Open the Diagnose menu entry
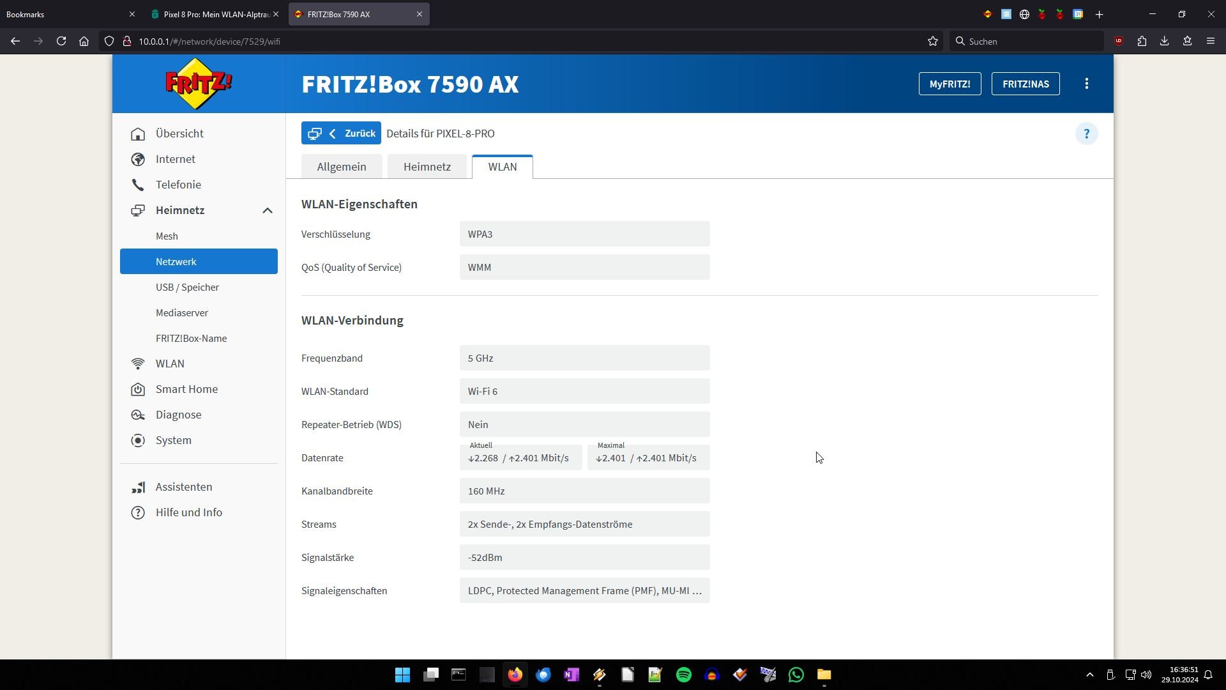1226x690 pixels. pos(178,415)
